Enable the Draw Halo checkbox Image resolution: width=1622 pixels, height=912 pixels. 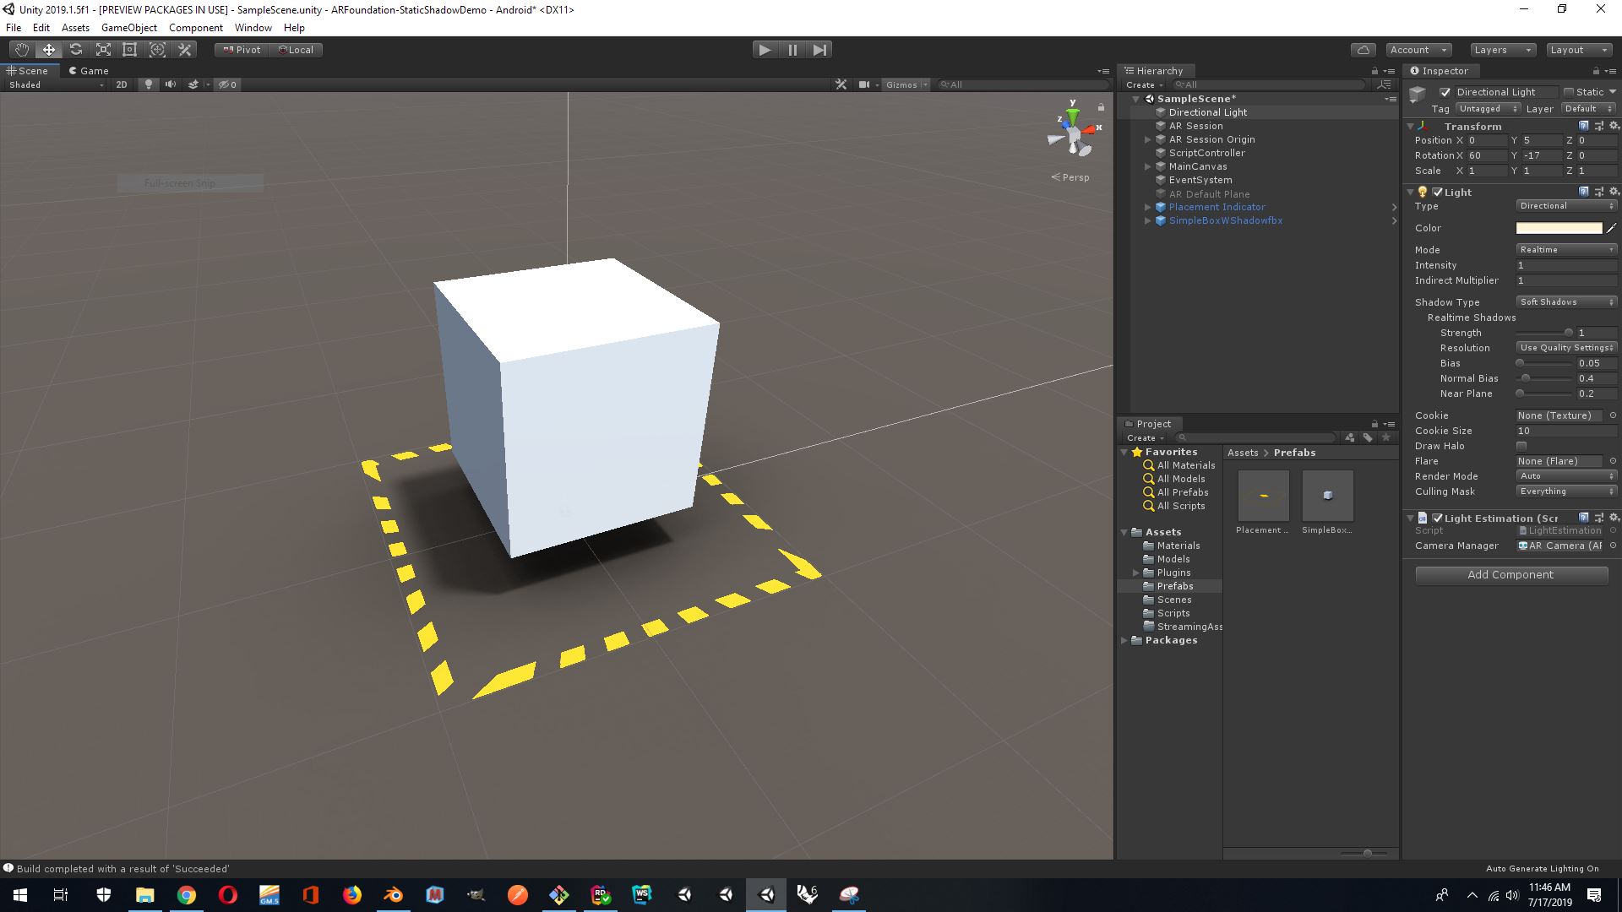(x=1521, y=446)
